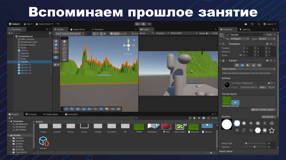The image size is (286, 160).
Task: Click the Create Neighbor Terrains icon in Inspector
Action: 237,65
